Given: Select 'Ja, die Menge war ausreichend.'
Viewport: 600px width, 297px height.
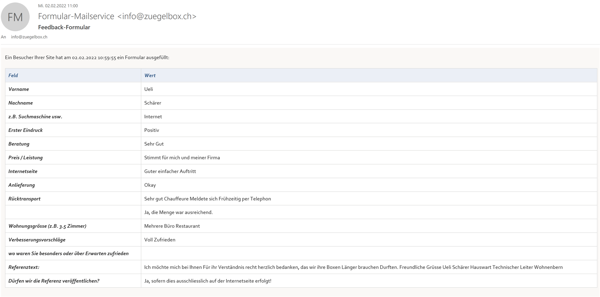Looking at the screenshot, I should 178,212.
